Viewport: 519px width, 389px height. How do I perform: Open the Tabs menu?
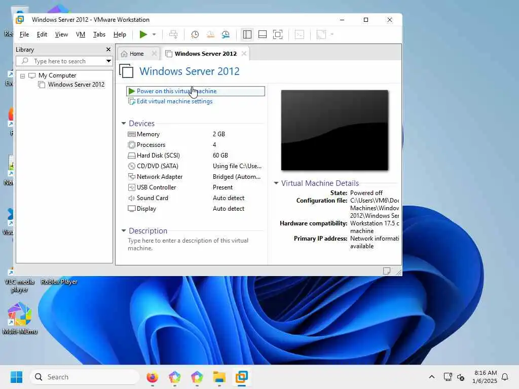(99, 34)
